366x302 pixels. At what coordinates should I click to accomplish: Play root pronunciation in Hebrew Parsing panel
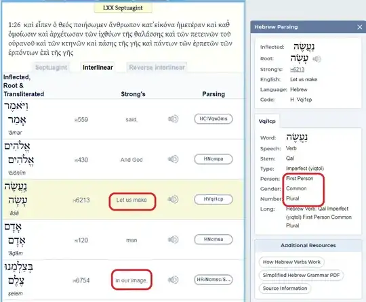coord(317,59)
